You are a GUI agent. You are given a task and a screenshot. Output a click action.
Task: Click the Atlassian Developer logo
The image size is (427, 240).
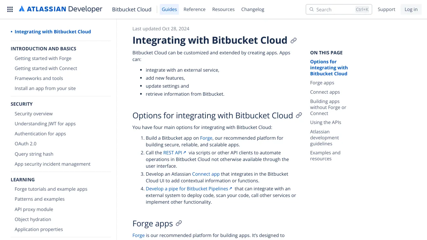click(x=60, y=9)
